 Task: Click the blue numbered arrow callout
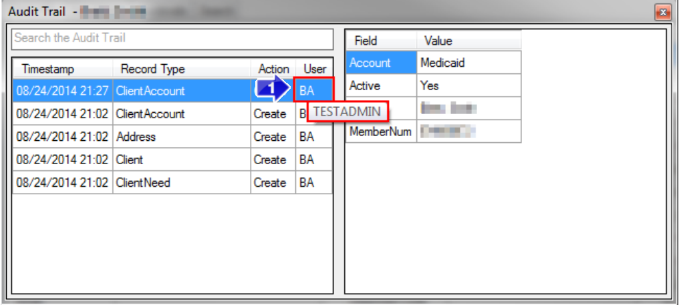pos(271,89)
